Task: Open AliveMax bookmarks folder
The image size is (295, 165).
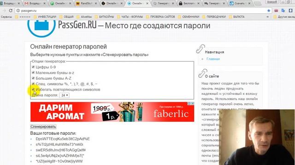Action: [x=84, y=16]
